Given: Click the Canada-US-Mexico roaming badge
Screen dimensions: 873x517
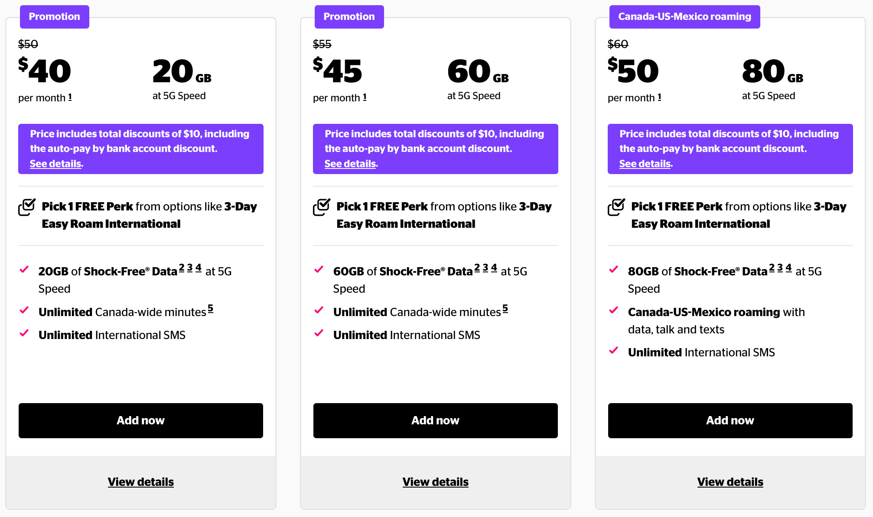Looking at the screenshot, I should [x=684, y=17].
